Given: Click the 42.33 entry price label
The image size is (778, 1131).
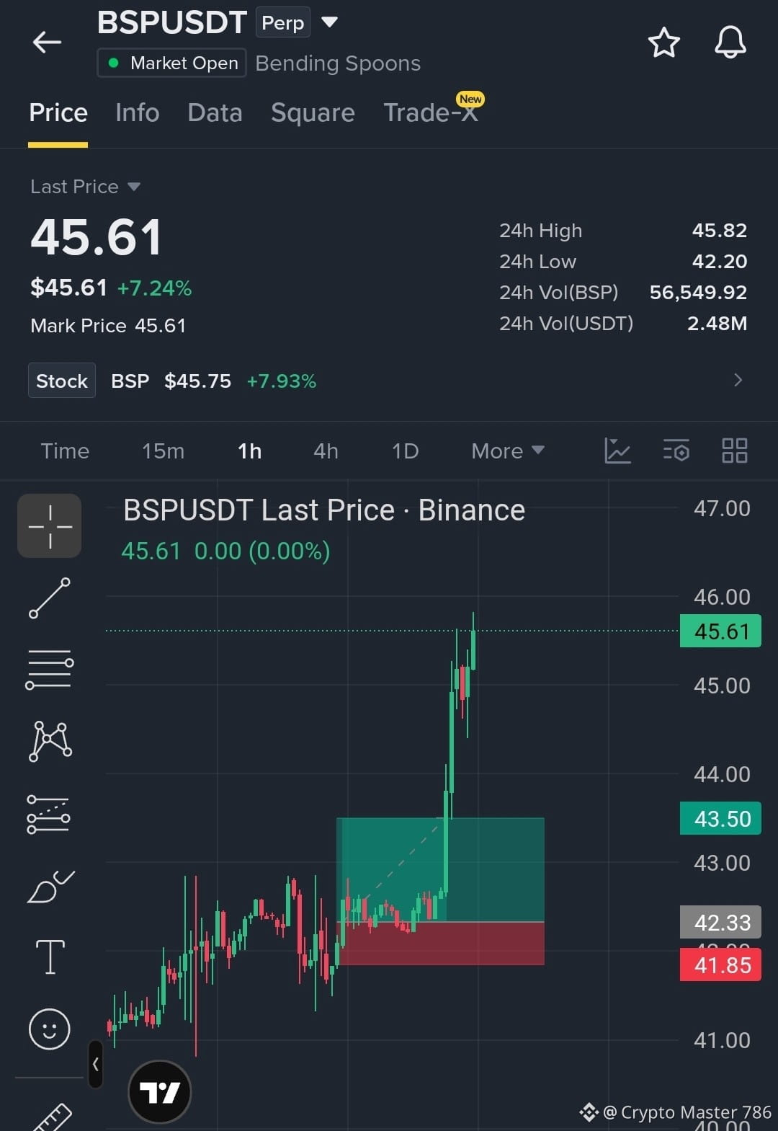Looking at the screenshot, I should coord(720,922).
